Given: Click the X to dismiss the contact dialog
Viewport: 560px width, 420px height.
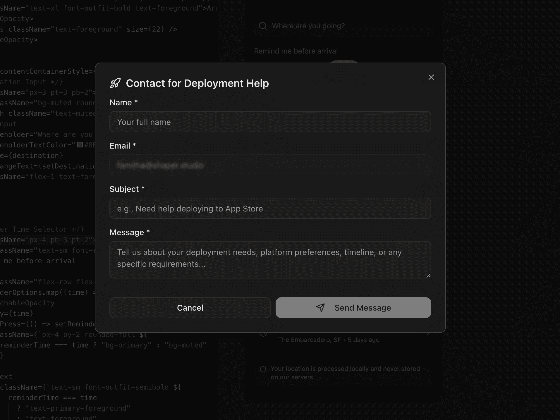Looking at the screenshot, I should click(x=431, y=77).
